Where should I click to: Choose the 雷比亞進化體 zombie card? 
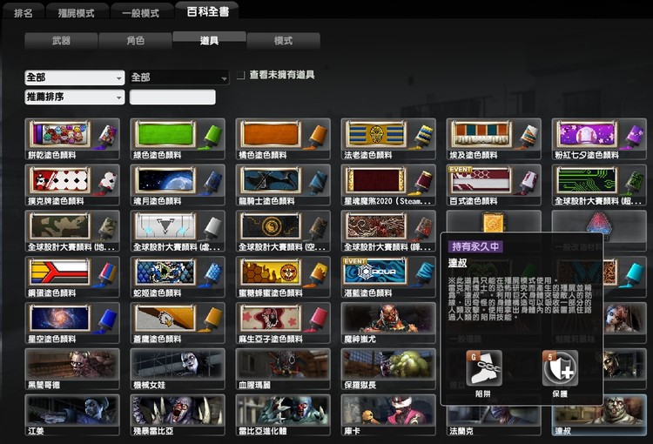[283, 415]
